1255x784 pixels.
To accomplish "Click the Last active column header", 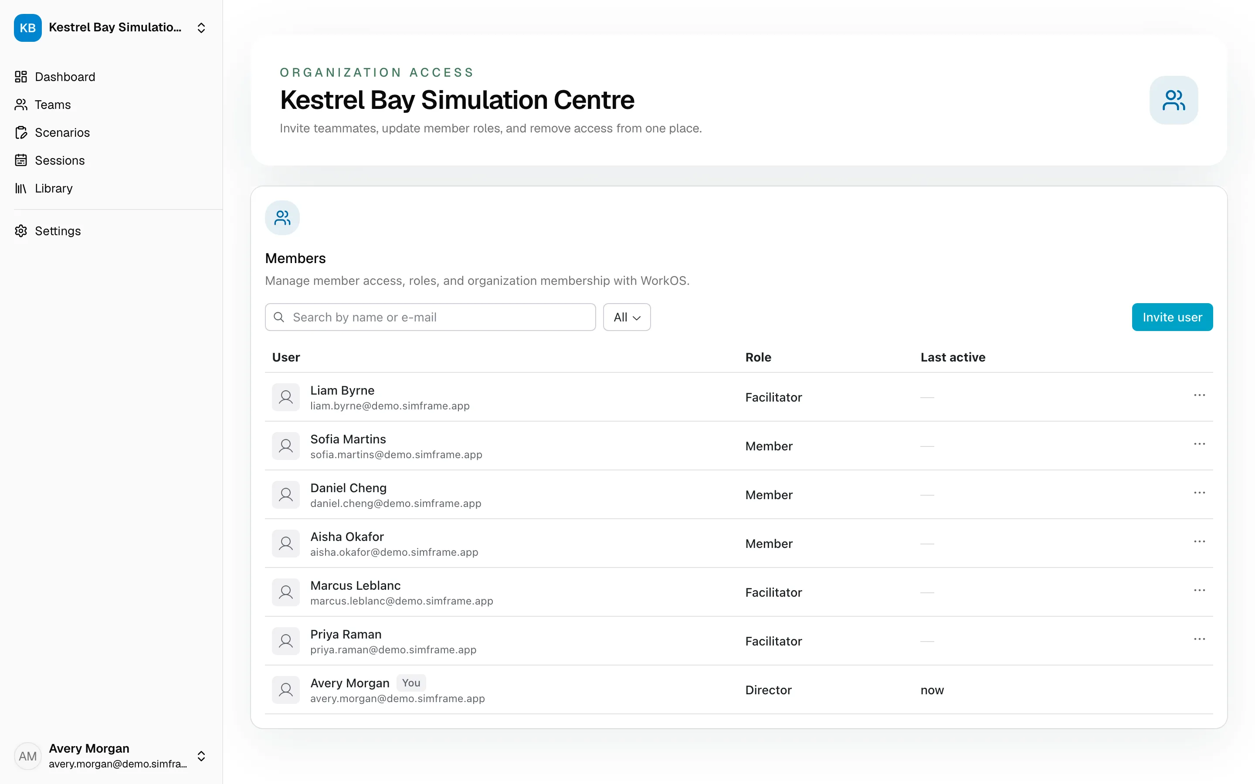I will click(x=953, y=357).
